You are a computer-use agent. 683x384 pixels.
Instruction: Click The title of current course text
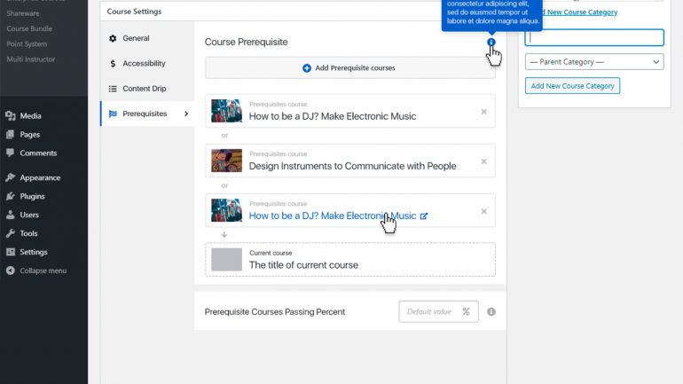point(303,265)
